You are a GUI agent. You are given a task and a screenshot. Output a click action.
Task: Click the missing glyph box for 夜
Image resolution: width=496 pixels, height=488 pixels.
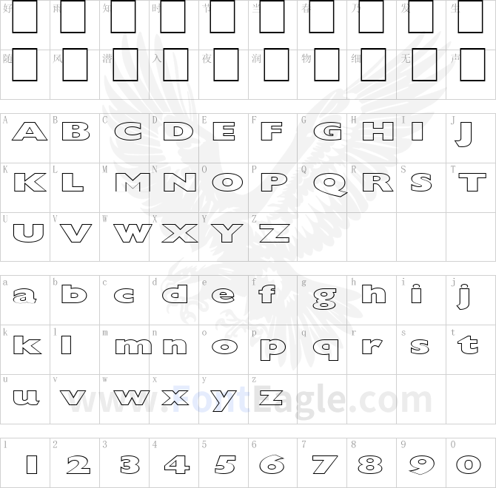coord(227,65)
